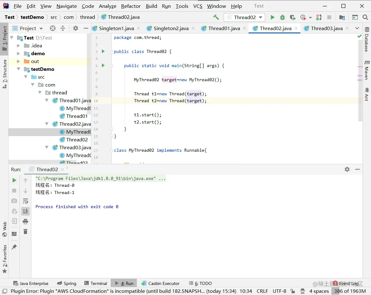Open Run panel settings gear
This screenshot has width=371, height=295.
(347, 169)
